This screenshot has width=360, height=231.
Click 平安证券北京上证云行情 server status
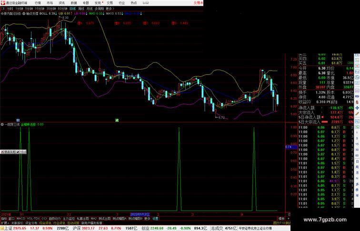pos(255,228)
